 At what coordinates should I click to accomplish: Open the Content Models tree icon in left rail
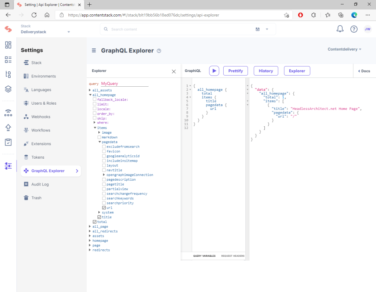tap(8, 74)
